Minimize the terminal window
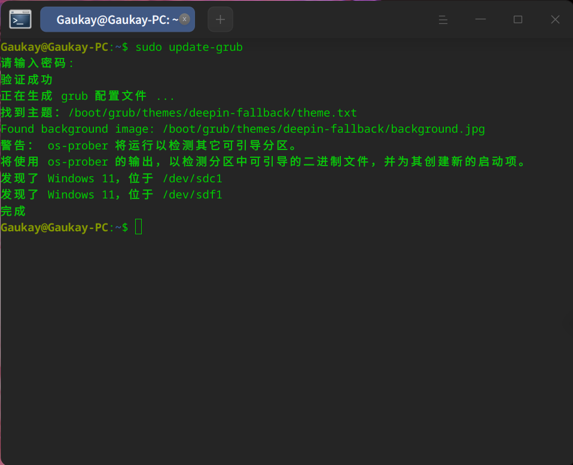The image size is (573, 465). 480,19
